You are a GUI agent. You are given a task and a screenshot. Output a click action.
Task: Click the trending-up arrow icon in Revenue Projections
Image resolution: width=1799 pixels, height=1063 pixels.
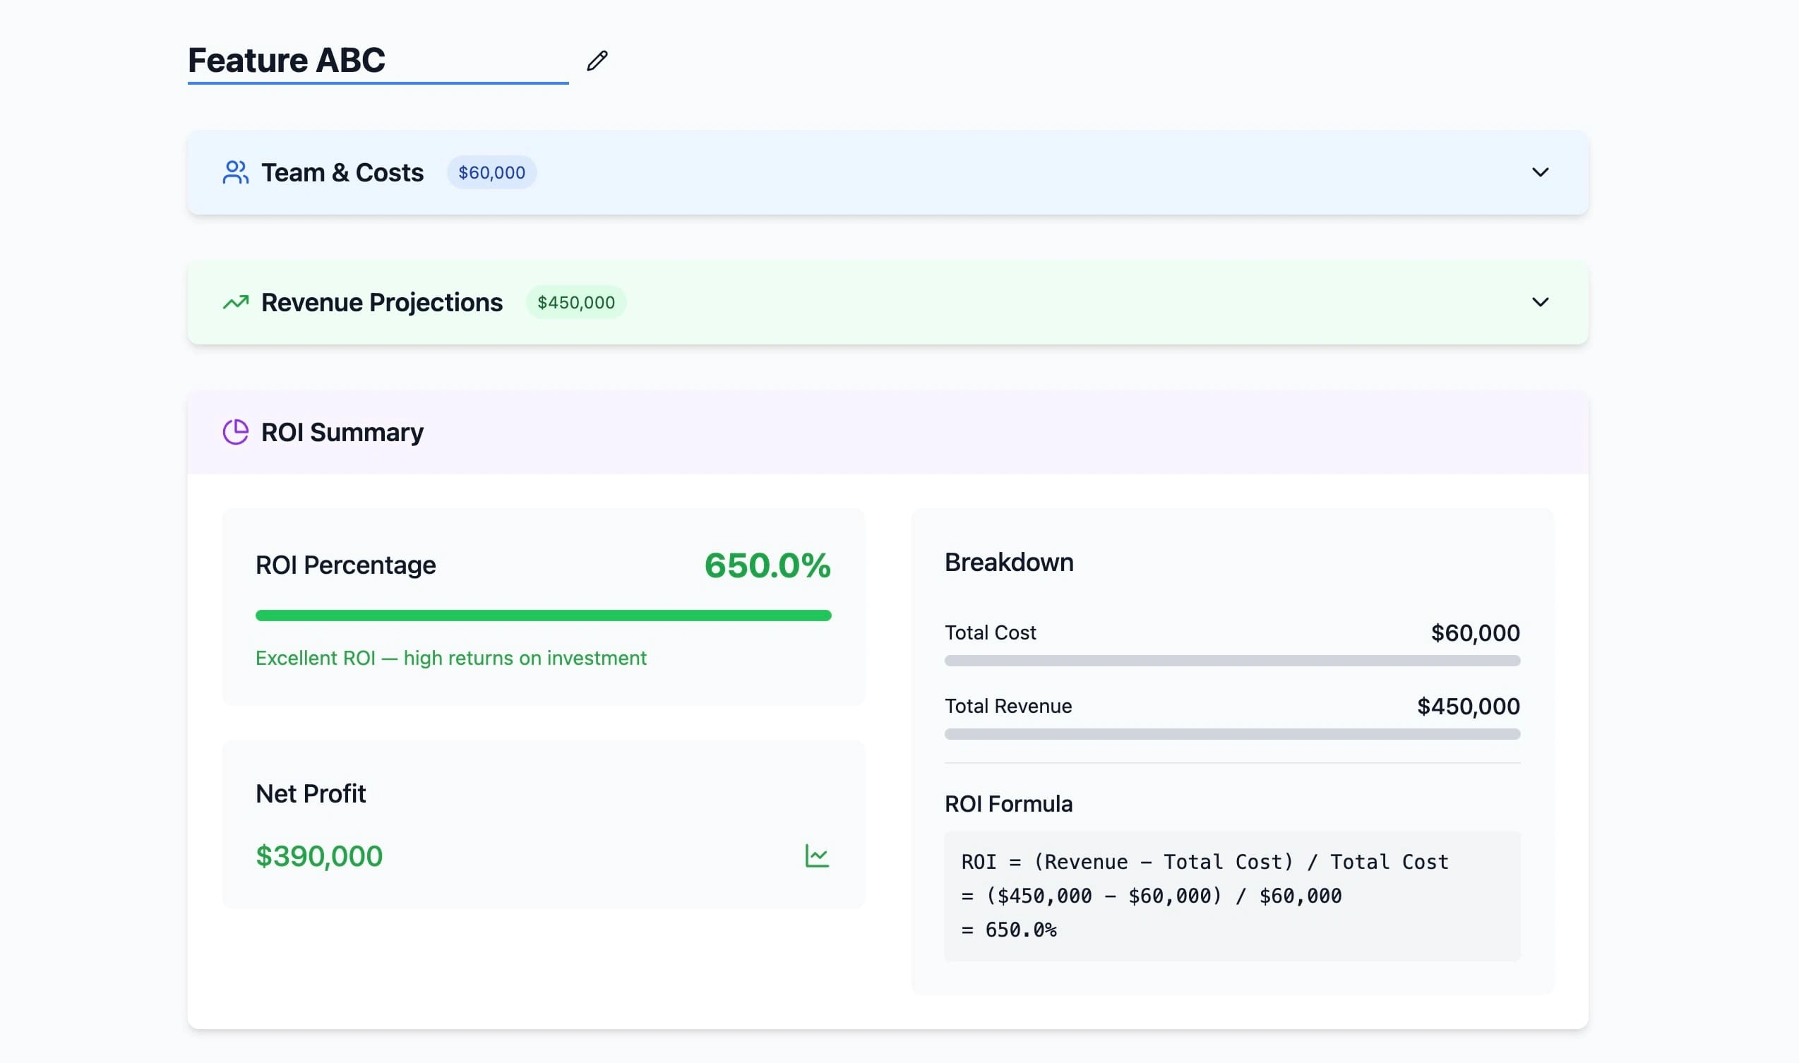tap(235, 302)
